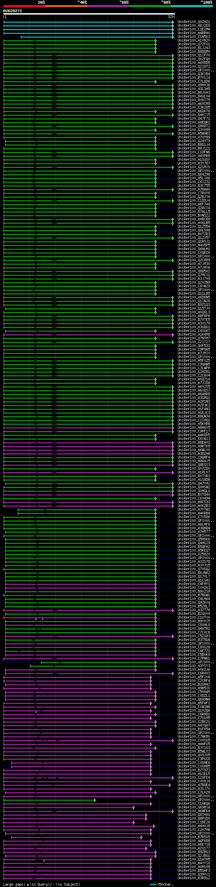216x887 pixels.
Task: Select entry UniRef100_Q69BI6
Action: [x=194, y=808]
